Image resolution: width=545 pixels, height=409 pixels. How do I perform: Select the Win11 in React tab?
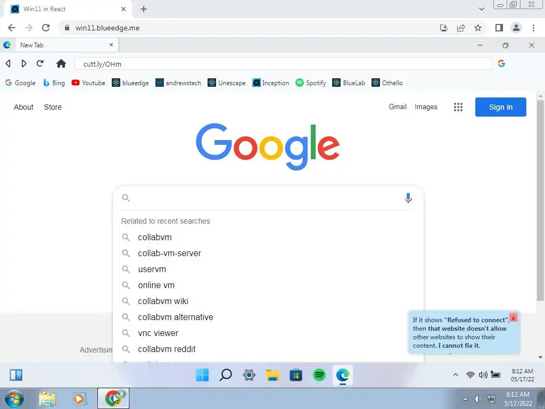point(68,9)
